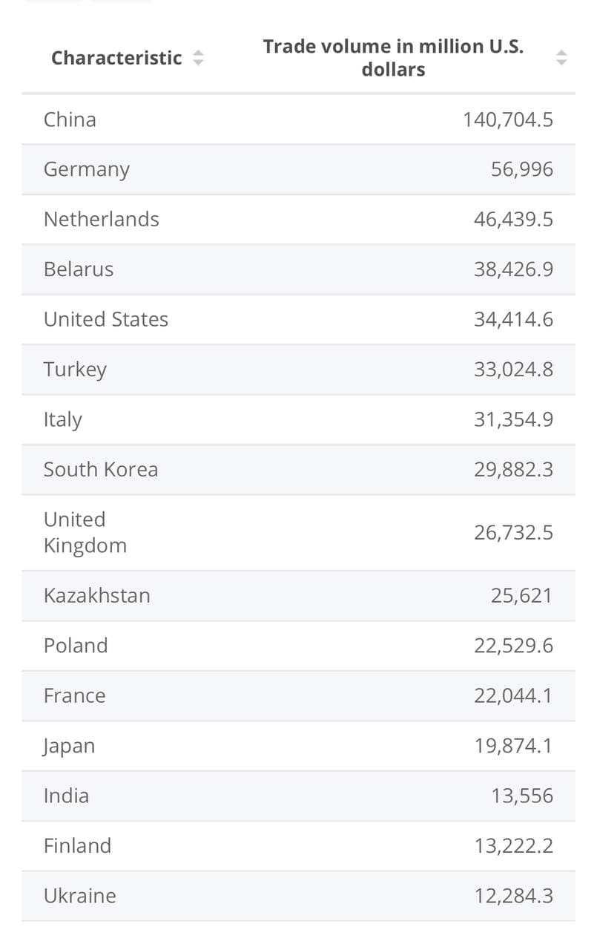Click the Netherlands row name
597x950 pixels.
(x=101, y=219)
